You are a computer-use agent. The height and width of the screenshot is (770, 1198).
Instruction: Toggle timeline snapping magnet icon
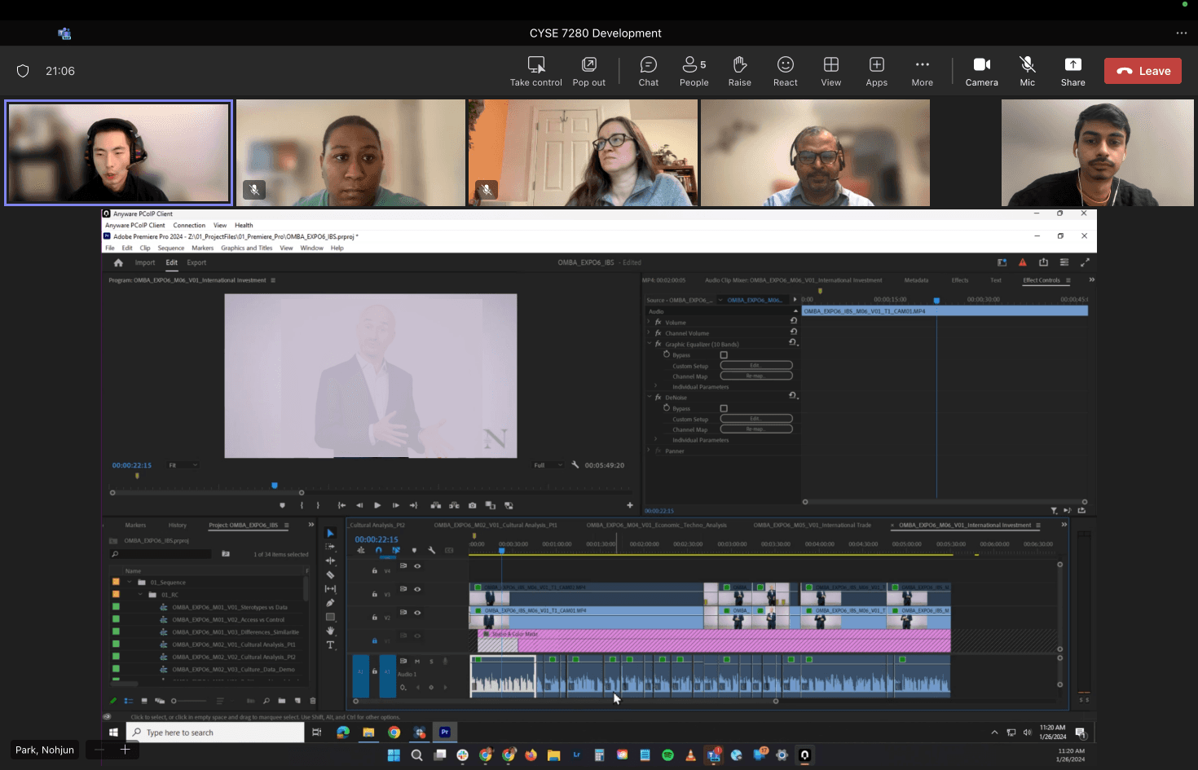coord(378,550)
